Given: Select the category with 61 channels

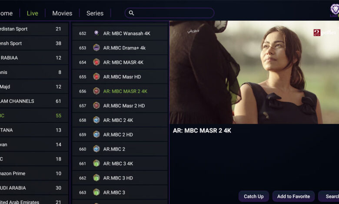Looking at the screenshot, I should click(33, 101).
